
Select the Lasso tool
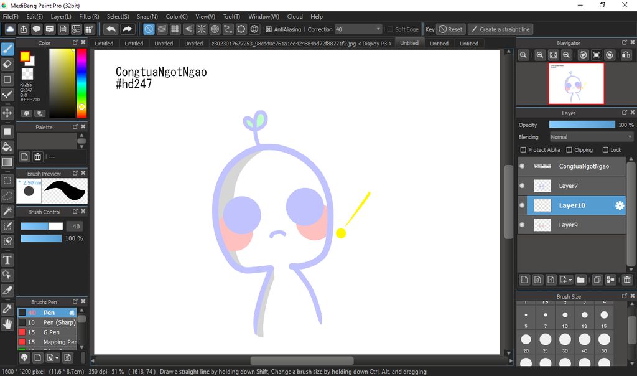tap(7, 196)
